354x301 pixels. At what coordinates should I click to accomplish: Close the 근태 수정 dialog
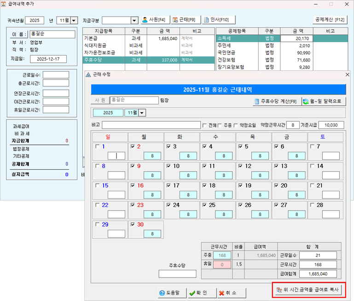tap(348, 74)
